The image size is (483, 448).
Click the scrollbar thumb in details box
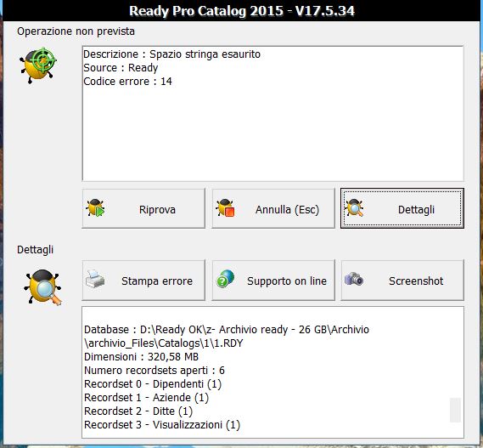click(455, 410)
